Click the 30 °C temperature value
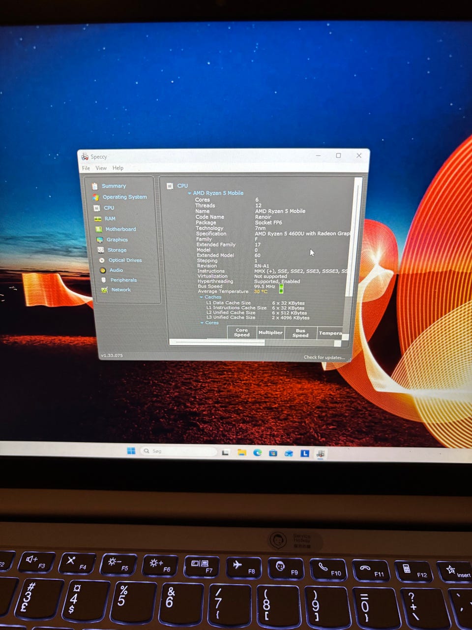 261,291
